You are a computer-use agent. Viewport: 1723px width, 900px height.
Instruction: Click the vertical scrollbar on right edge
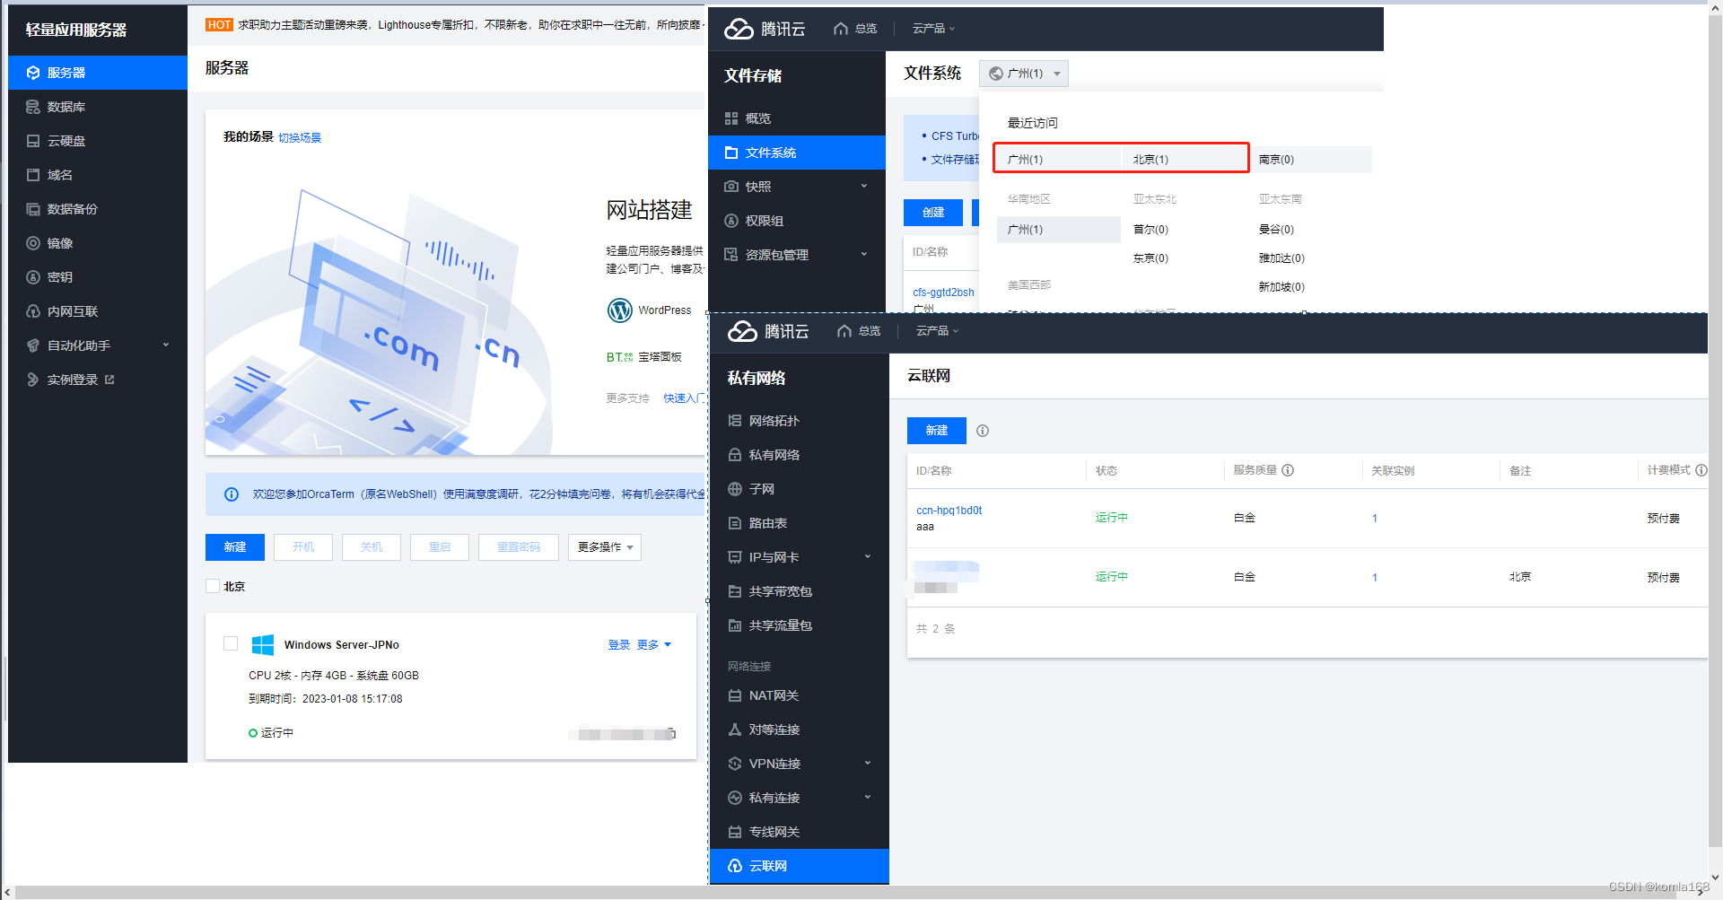[1715, 431]
